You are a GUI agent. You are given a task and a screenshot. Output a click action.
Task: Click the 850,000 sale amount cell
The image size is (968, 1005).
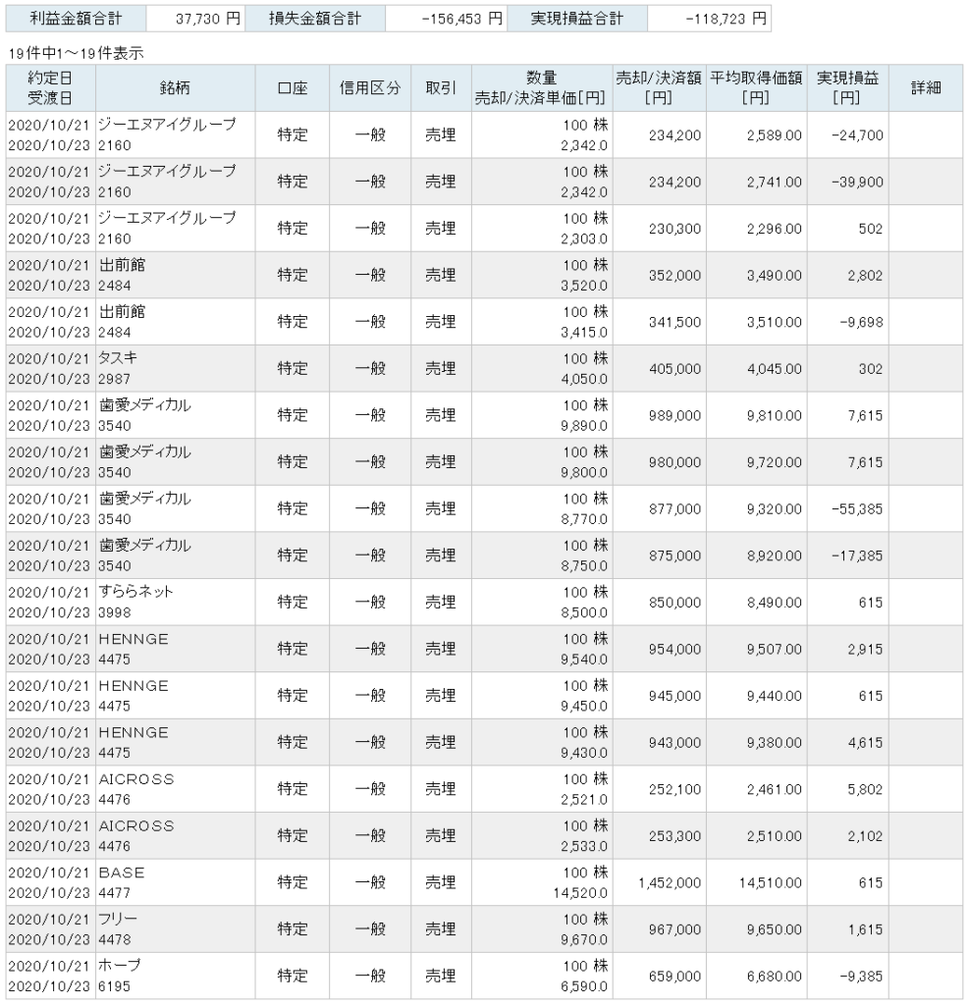point(659,604)
